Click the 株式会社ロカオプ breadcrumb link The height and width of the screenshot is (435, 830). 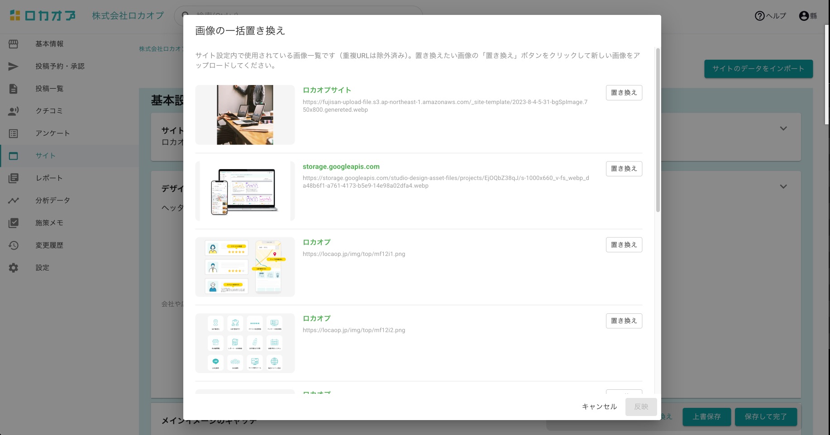[161, 49]
